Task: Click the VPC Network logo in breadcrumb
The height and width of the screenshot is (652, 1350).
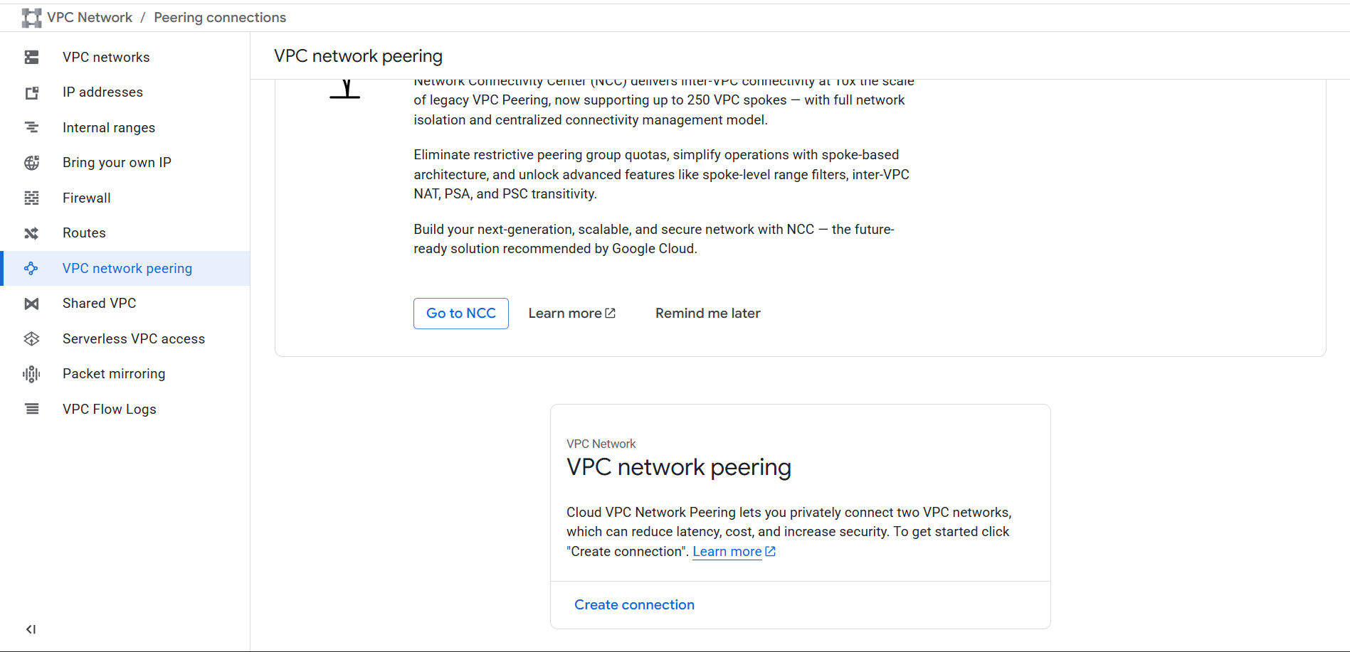Action: tap(31, 17)
